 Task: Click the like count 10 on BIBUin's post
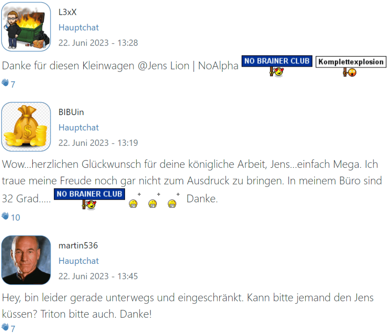coord(15,218)
